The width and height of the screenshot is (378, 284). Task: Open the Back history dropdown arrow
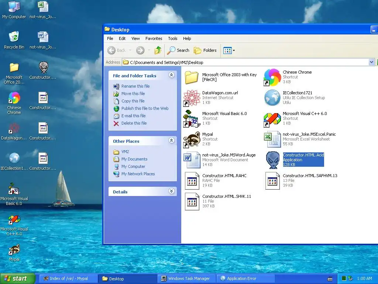pyautogui.click(x=130, y=50)
